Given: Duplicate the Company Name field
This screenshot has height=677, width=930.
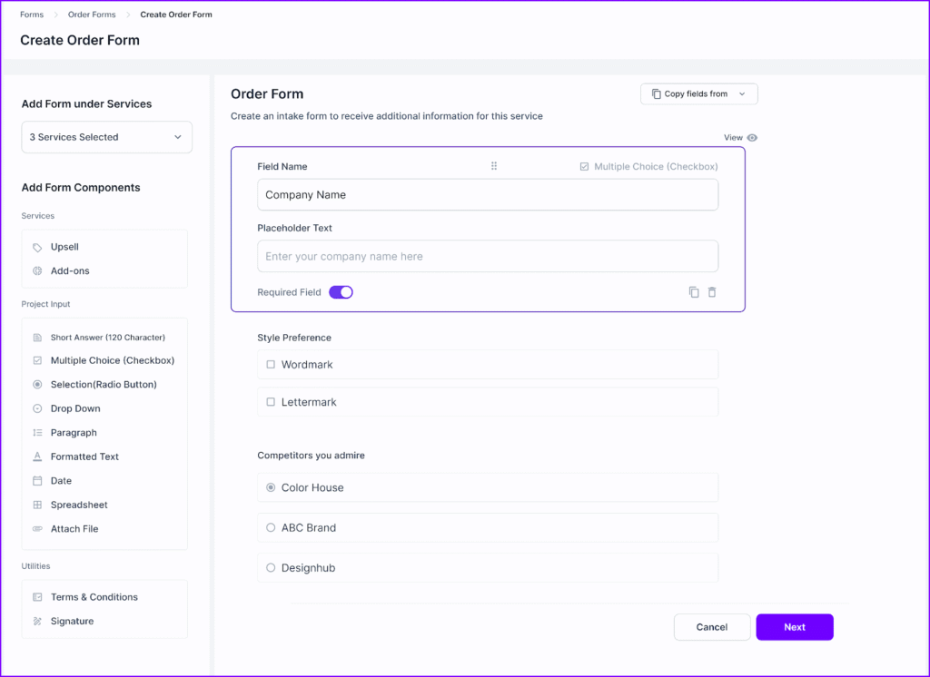Looking at the screenshot, I should 693,291.
